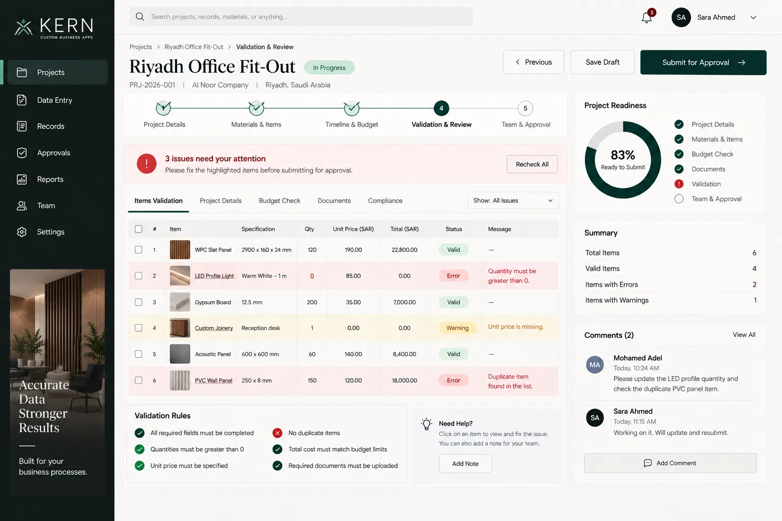Click the Warning status badge
The width and height of the screenshot is (782, 521).
(457, 328)
